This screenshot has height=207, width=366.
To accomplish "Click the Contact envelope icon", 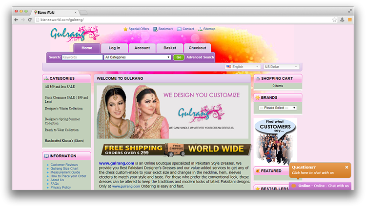I will click(x=179, y=29).
